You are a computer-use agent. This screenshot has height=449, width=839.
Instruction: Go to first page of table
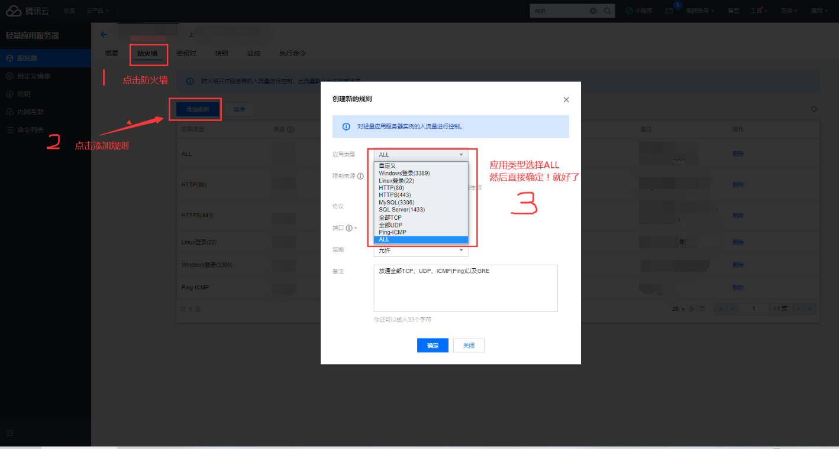pos(721,309)
